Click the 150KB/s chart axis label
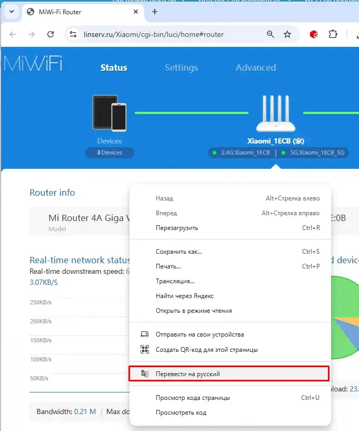This screenshot has width=359, height=431. click(x=41, y=340)
